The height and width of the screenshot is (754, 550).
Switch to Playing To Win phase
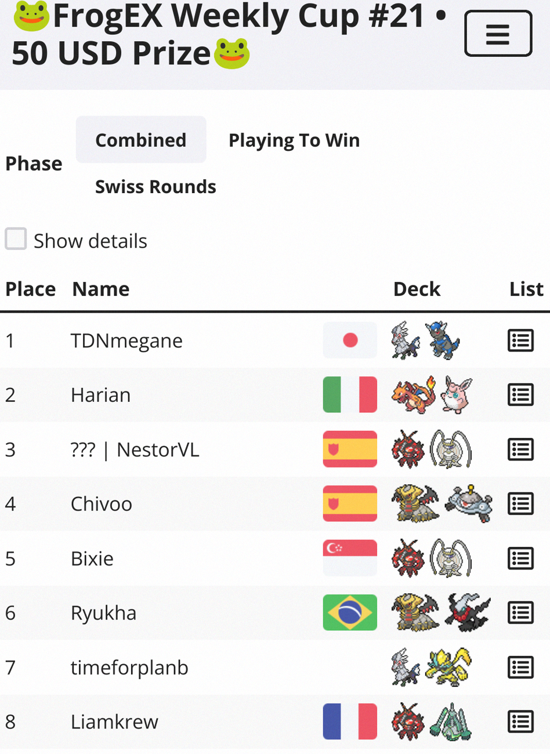click(294, 140)
